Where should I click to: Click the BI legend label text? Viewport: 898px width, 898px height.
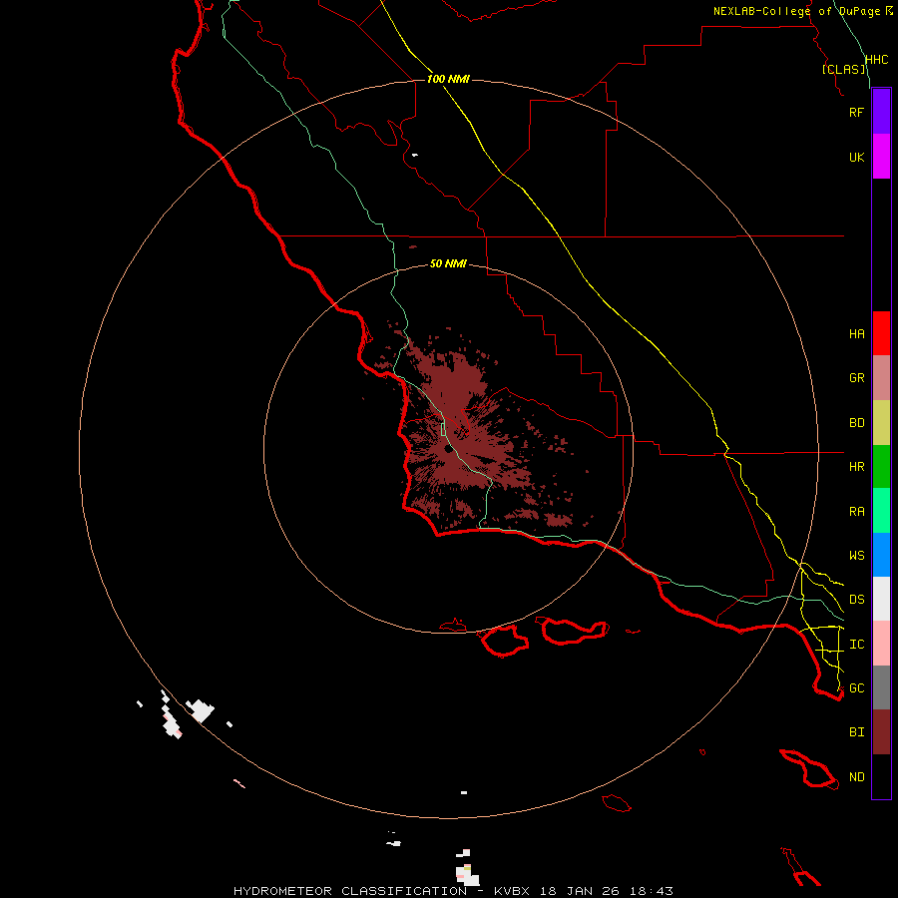pyautogui.click(x=857, y=732)
